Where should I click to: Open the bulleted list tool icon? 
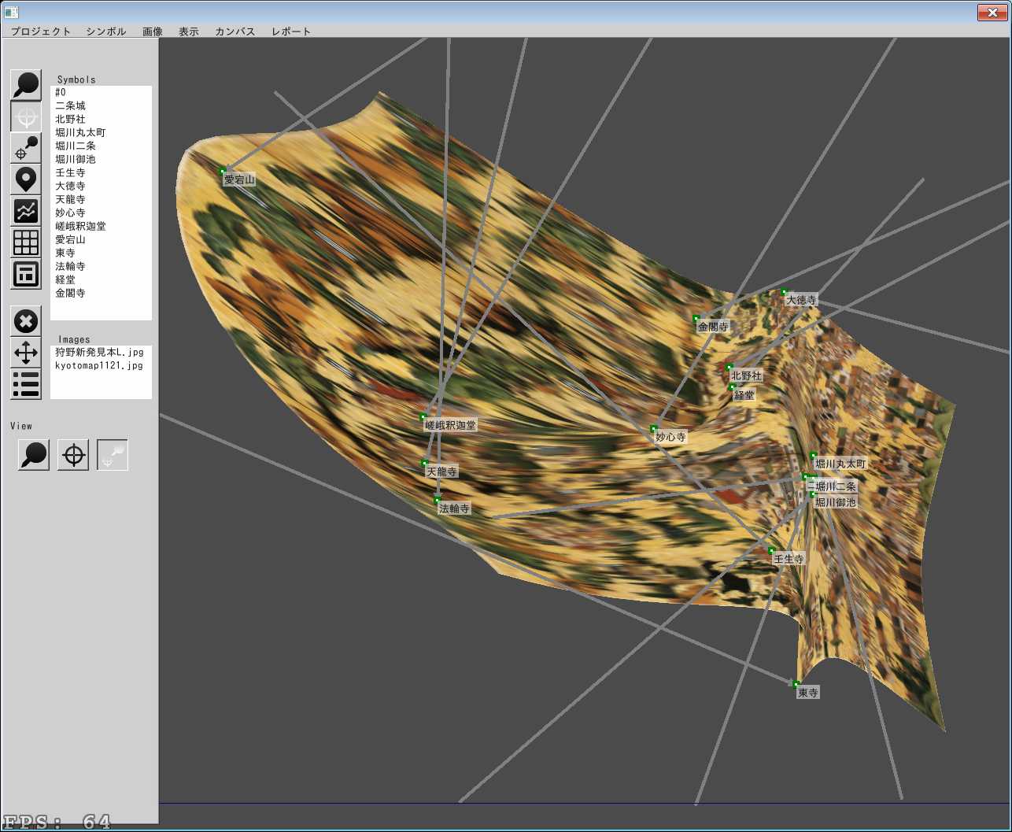(x=26, y=384)
